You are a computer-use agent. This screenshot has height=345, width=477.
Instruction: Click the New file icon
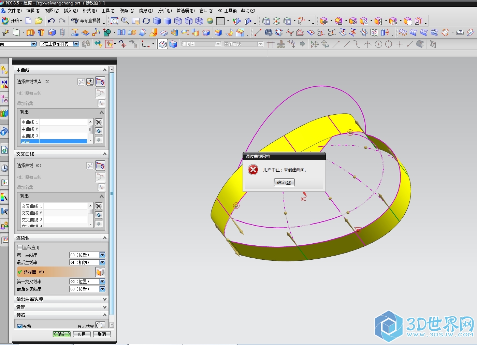click(x=29, y=21)
